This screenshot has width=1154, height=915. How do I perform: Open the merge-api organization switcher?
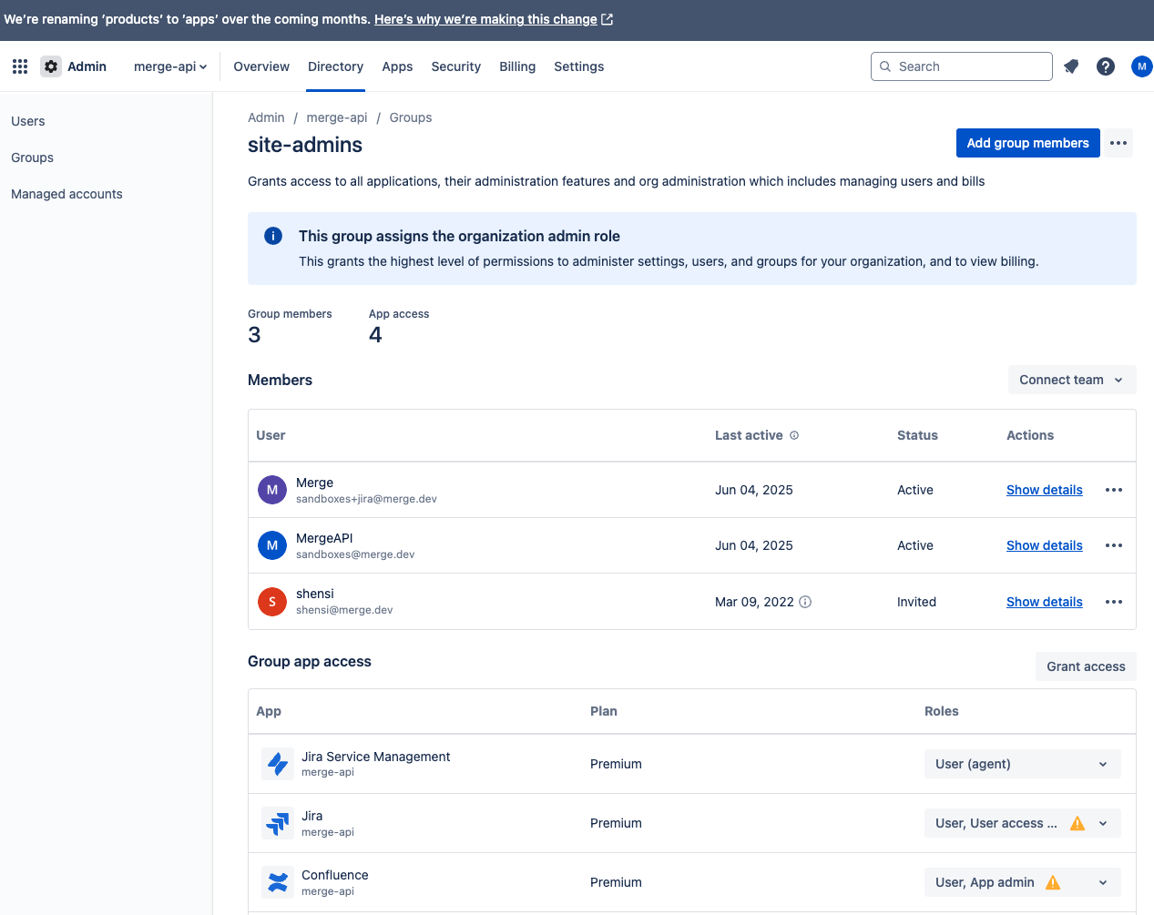click(169, 66)
